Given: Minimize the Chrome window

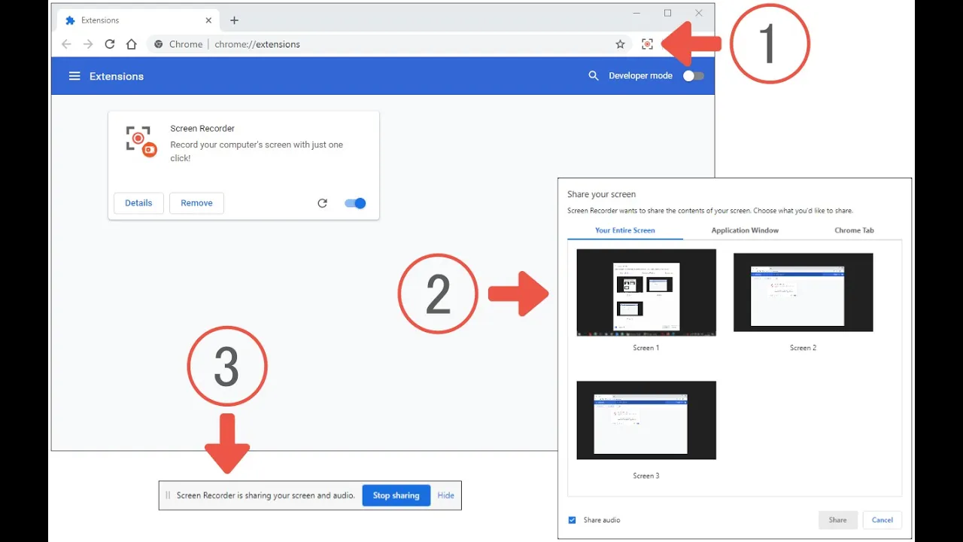Looking at the screenshot, I should pos(636,13).
